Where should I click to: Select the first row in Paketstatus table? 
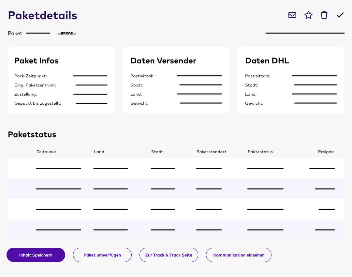(176, 168)
